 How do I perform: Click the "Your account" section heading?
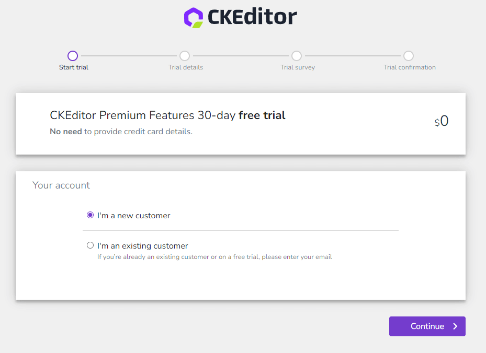pyautogui.click(x=61, y=185)
